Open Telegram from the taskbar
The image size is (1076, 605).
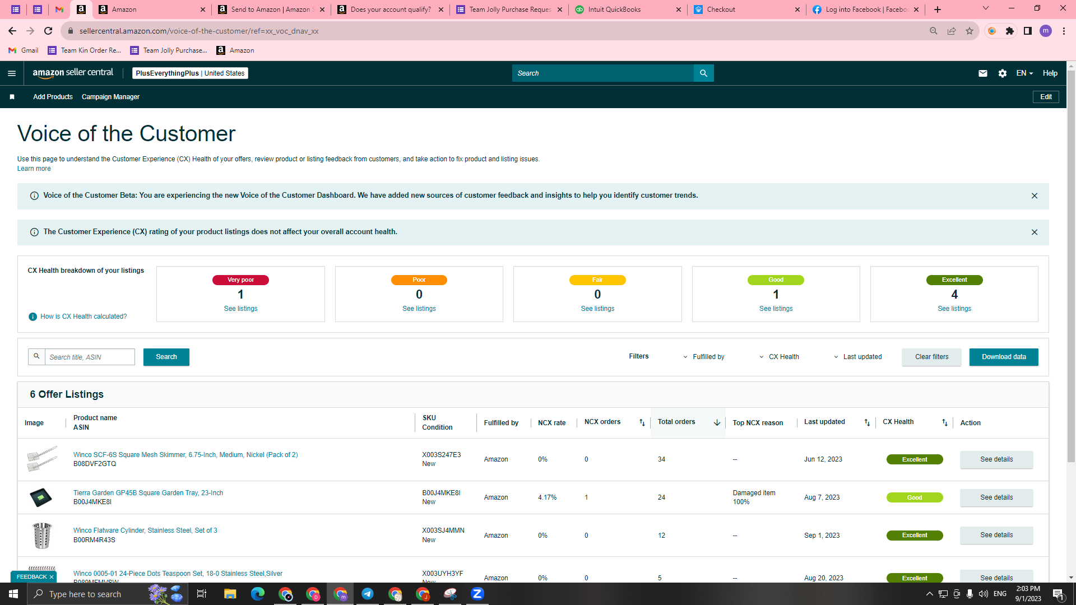tap(368, 594)
